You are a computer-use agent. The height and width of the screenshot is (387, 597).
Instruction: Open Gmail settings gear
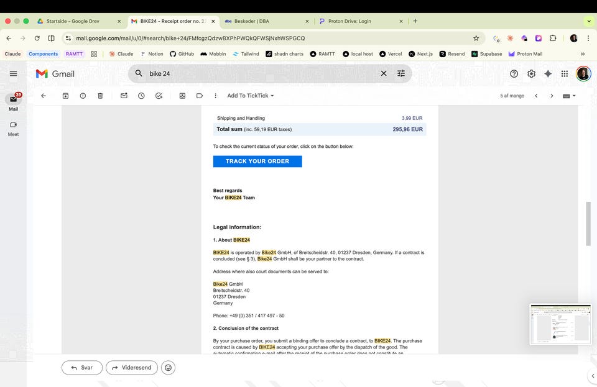531,73
